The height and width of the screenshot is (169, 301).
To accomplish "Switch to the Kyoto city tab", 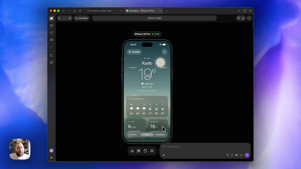I will click(x=147, y=134).
